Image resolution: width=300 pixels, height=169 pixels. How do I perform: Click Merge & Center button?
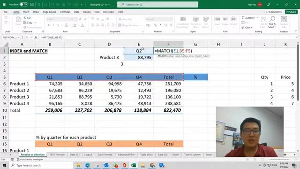(x=128, y=25)
